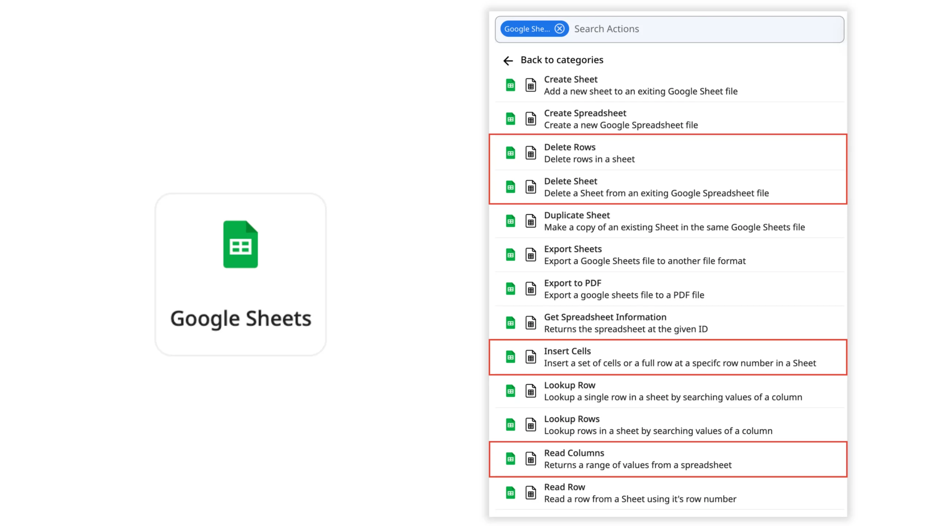Click green Sheets icon beside Export to PDF

[510, 289]
